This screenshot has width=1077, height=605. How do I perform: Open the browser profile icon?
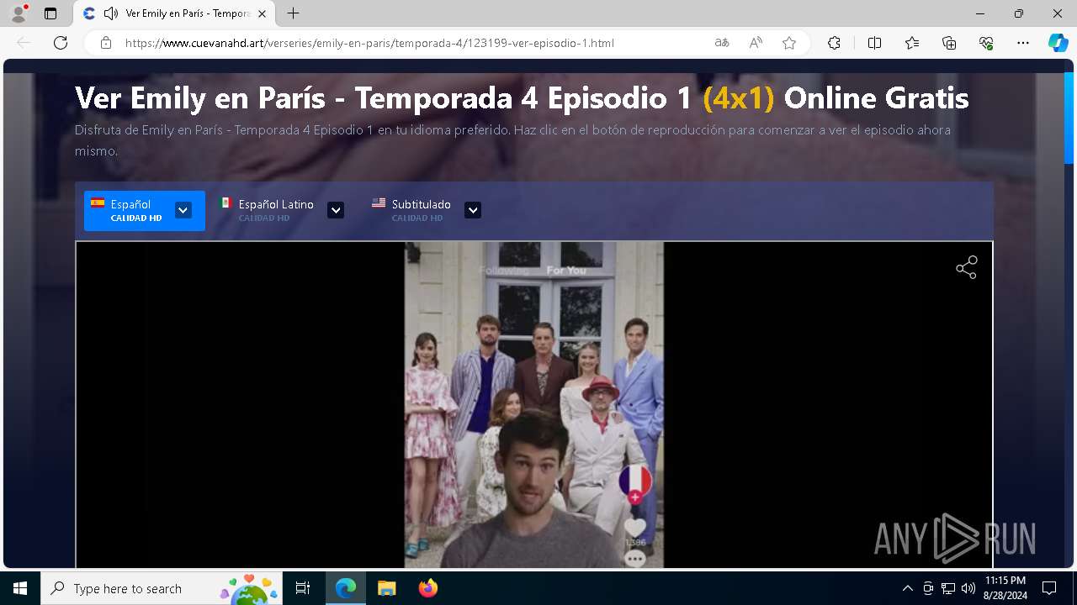pos(19,13)
